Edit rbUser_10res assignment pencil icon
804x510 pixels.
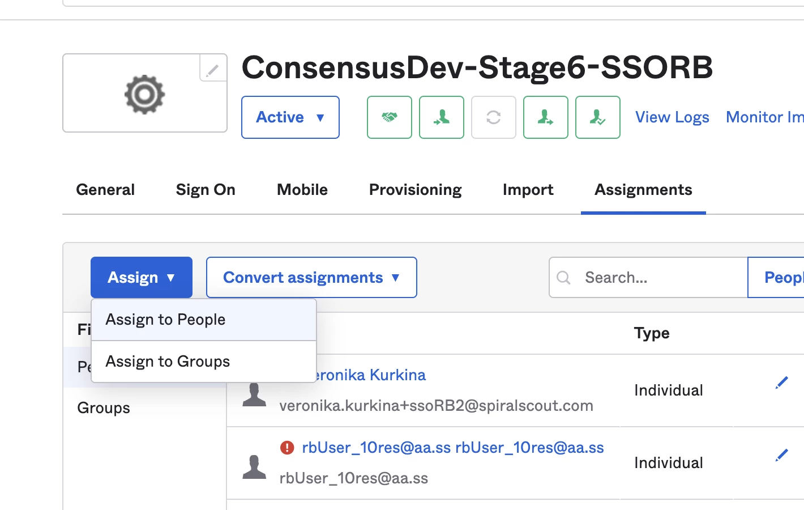781,455
